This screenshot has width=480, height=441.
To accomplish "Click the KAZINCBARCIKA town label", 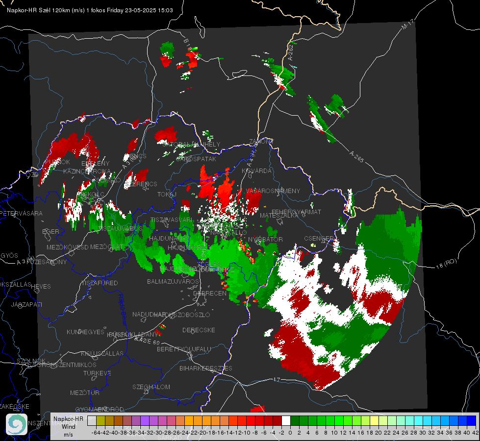I will click(87, 171).
